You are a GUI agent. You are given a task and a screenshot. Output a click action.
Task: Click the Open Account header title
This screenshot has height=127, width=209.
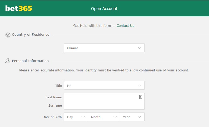104,9
